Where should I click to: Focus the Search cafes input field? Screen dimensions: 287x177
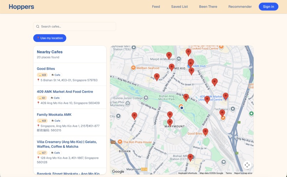(74, 26)
